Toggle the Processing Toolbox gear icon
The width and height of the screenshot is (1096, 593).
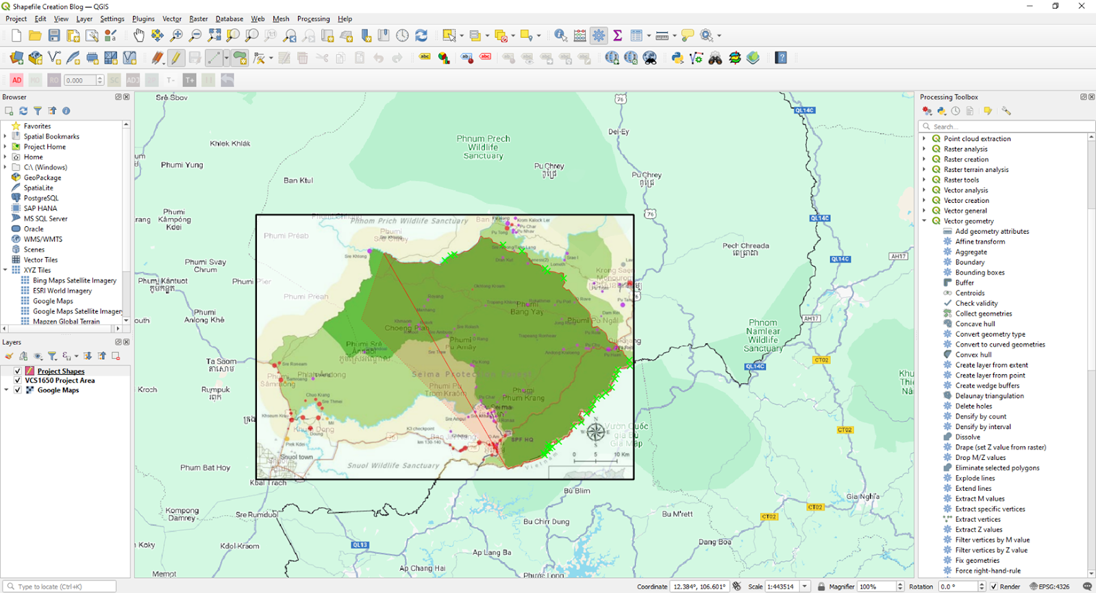(599, 36)
